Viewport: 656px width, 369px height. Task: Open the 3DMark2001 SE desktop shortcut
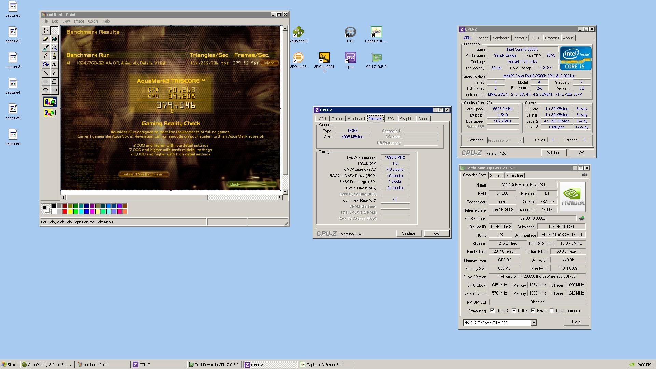(x=324, y=63)
